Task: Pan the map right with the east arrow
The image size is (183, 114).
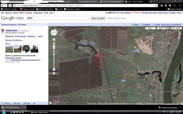Action: coord(56,32)
